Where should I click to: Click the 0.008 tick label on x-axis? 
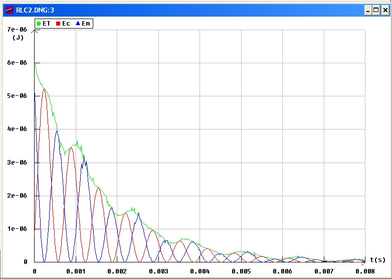tap(365, 271)
